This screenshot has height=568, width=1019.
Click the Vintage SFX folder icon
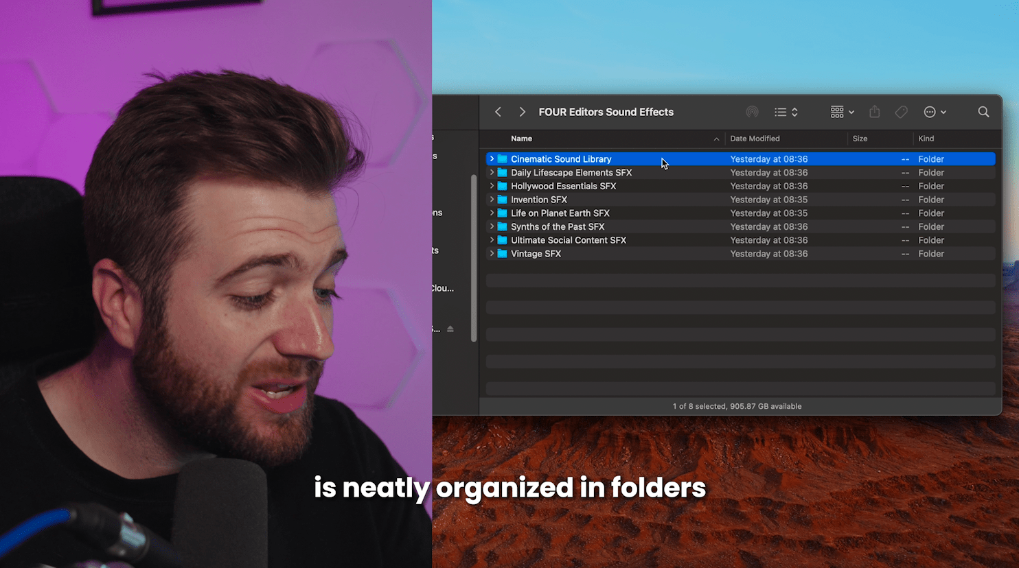tap(503, 254)
